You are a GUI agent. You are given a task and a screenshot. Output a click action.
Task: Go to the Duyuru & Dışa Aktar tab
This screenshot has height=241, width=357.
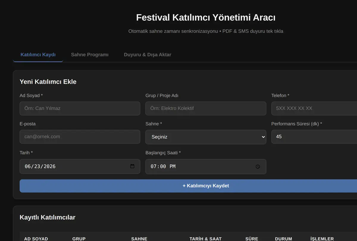(x=148, y=55)
